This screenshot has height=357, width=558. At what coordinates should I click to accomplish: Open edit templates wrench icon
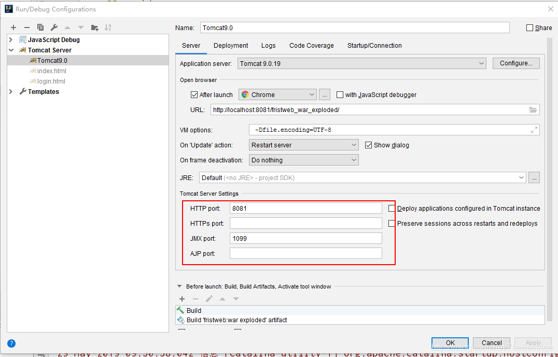[x=54, y=28]
